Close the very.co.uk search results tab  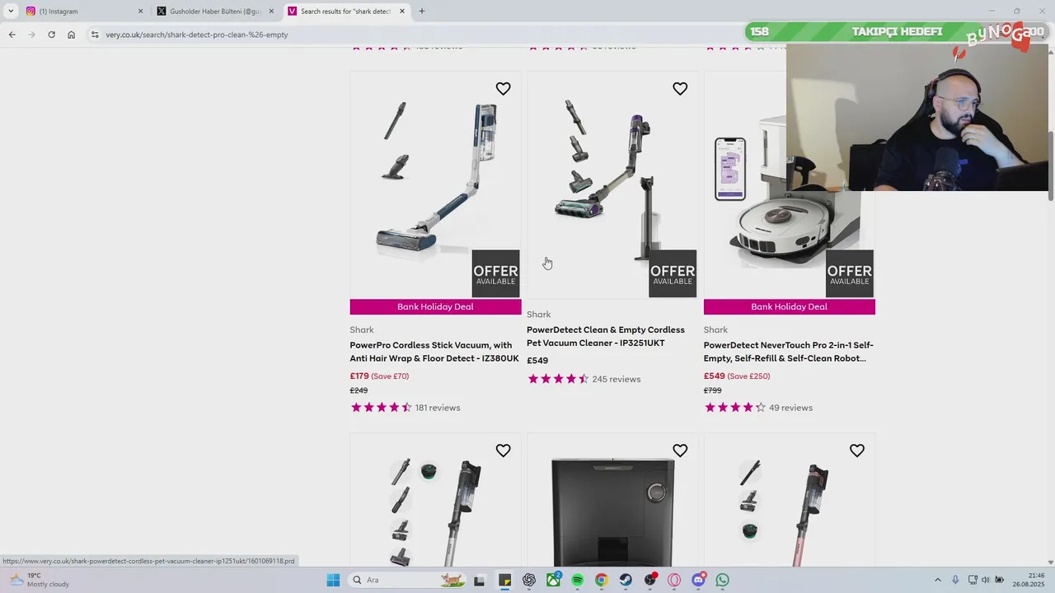pos(402,12)
